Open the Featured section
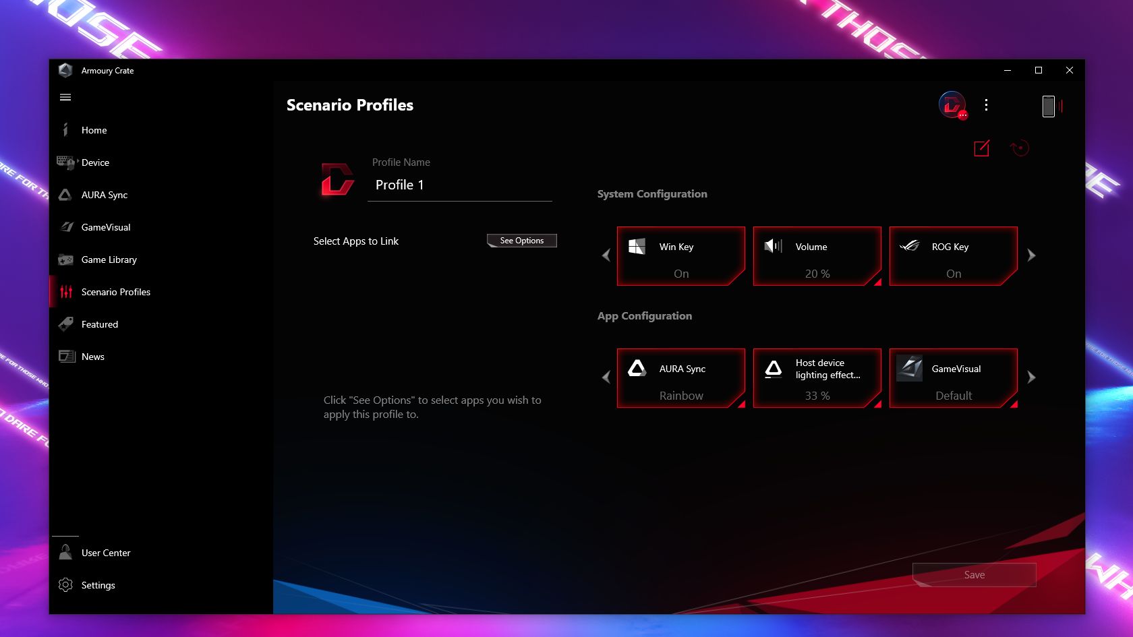This screenshot has height=637, width=1133. pos(161,324)
